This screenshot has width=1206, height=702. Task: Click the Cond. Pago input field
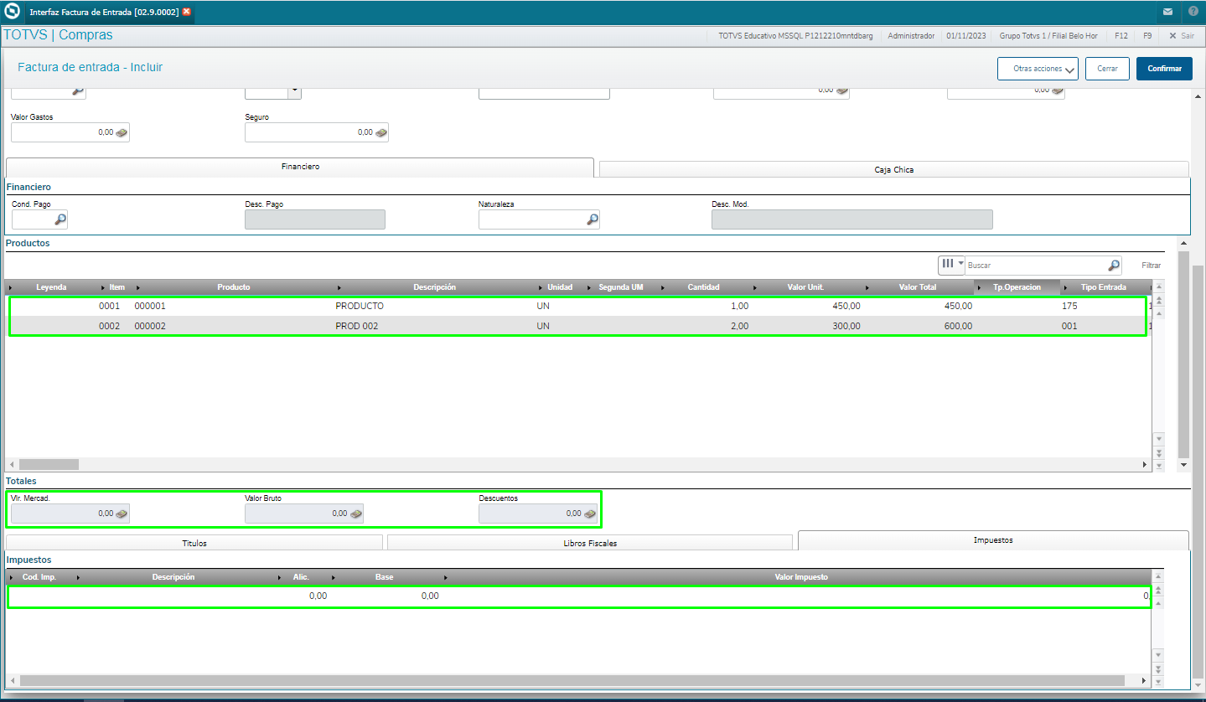[x=32, y=219]
